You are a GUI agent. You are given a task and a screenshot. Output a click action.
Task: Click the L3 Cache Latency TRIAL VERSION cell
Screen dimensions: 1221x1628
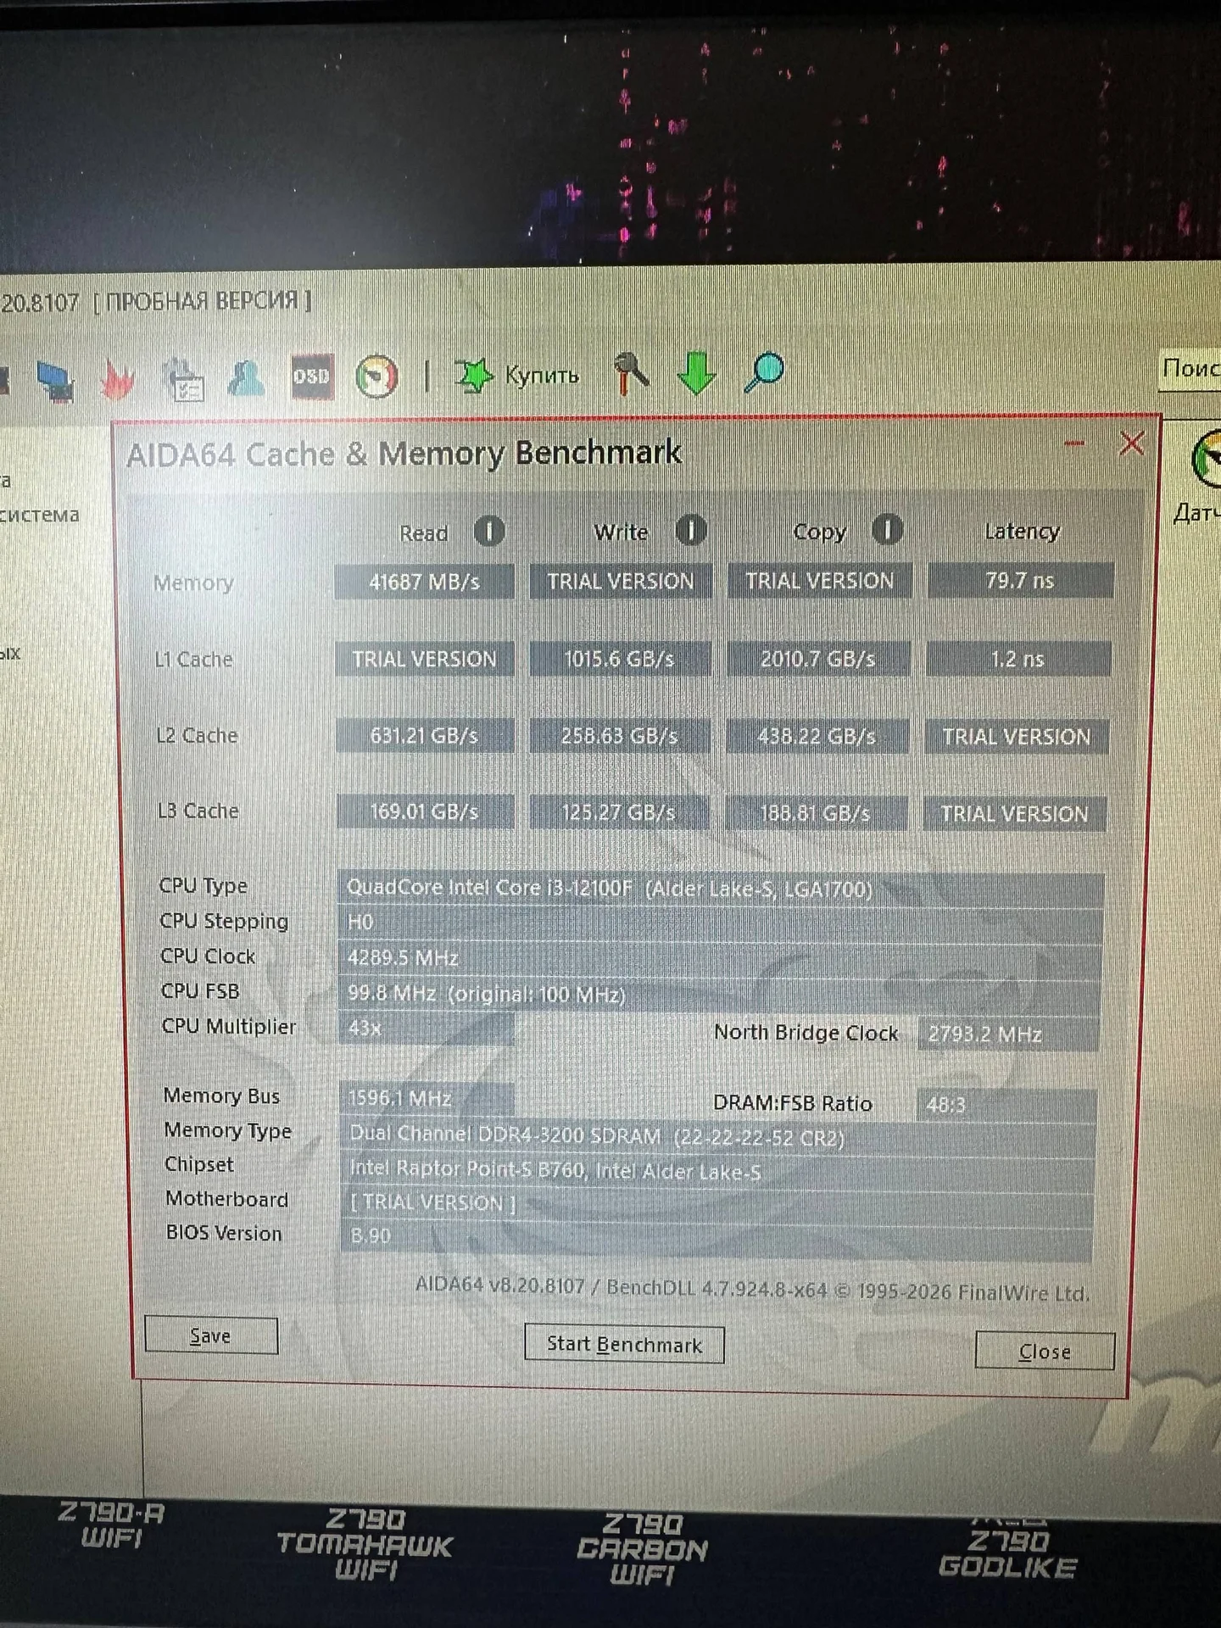[1015, 814]
